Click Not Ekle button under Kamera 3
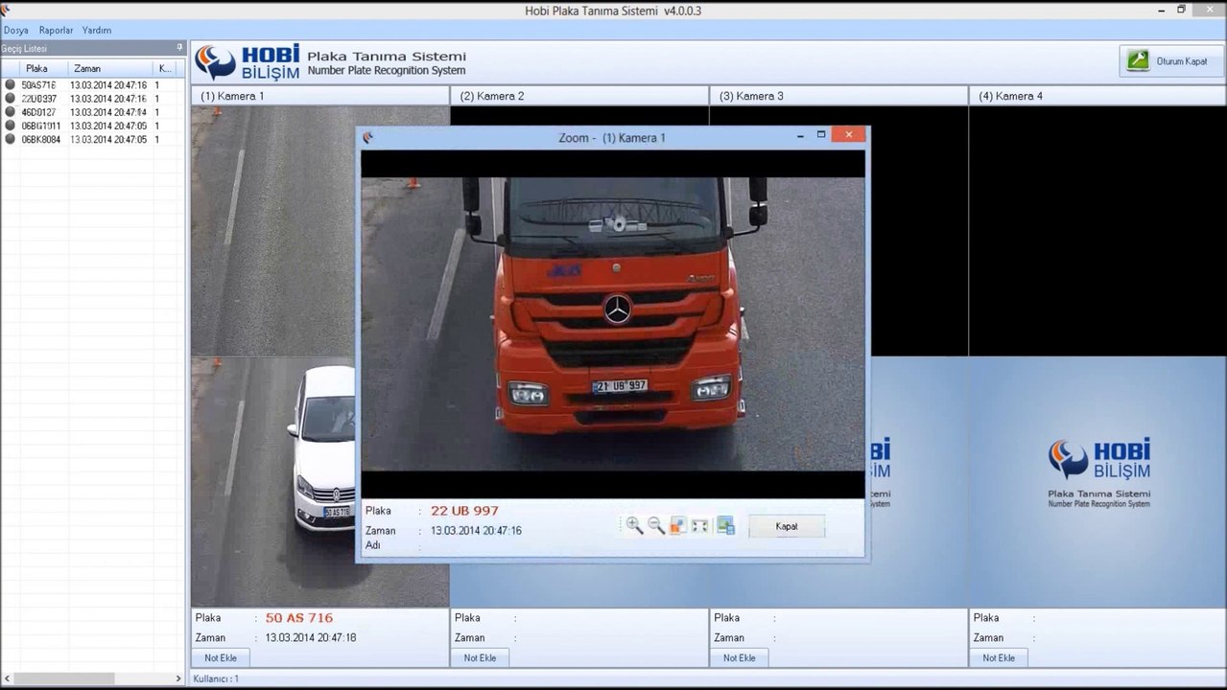Viewport: 1227px width, 690px height. tap(740, 658)
